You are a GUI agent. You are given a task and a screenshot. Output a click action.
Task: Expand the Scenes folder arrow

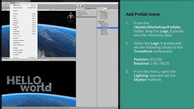[100, 30]
